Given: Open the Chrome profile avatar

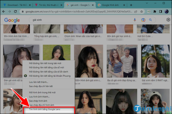Looking at the screenshot, I should (167, 11).
